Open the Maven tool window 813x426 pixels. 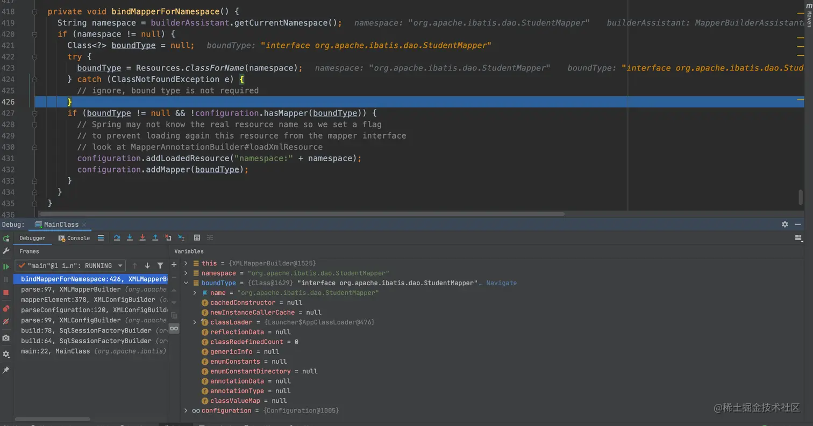809,16
